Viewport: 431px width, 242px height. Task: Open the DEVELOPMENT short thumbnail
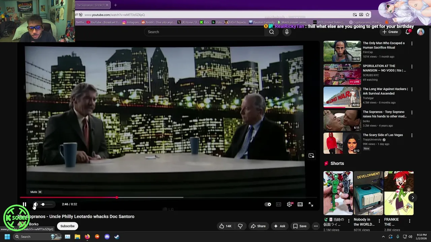pos(368,193)
